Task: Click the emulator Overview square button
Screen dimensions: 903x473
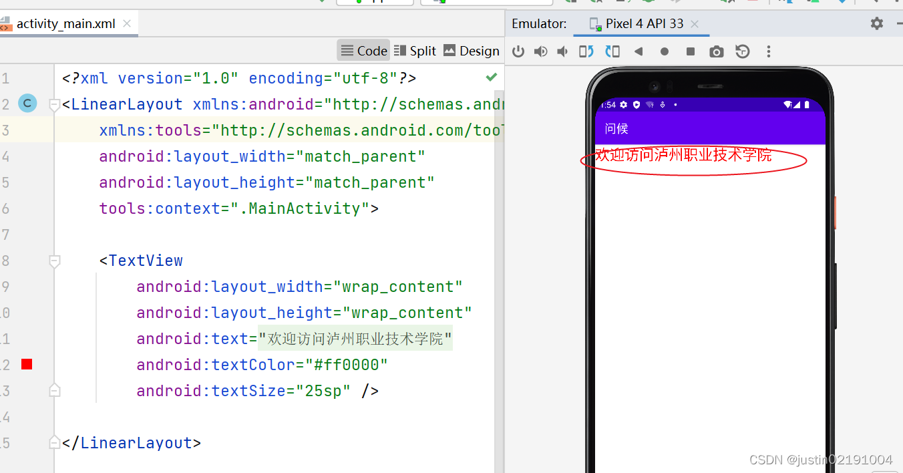Action: coord(691,51)
